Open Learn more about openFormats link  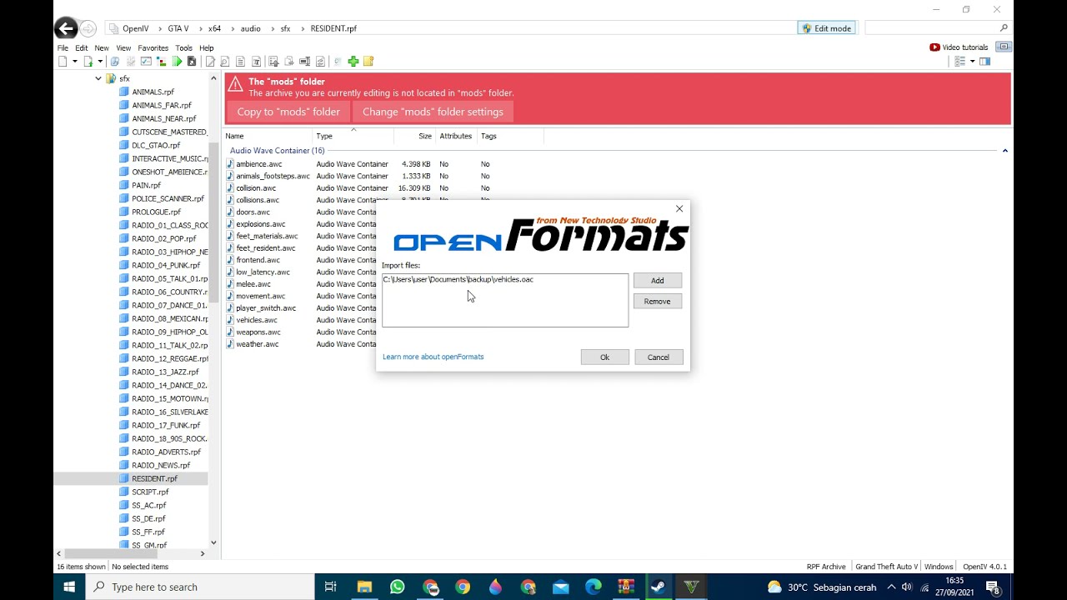pos(433,357)
